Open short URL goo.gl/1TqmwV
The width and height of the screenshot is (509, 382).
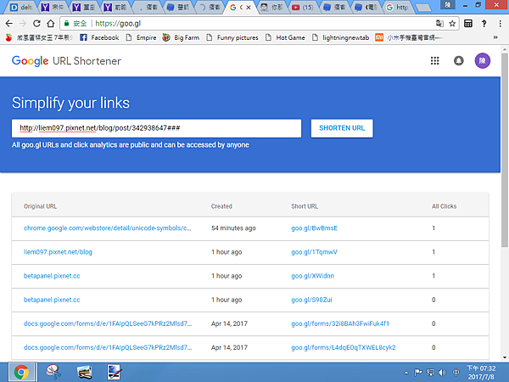314,252
